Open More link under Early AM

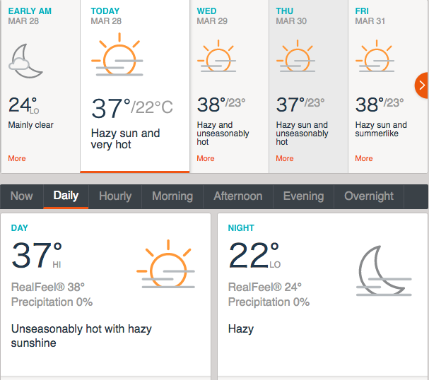pyautogui.click(x=17, y=158)
